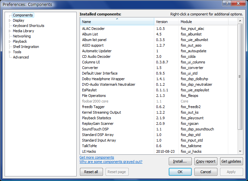Select the Columns UI component
Viewport: 248px width, 181px height.
[159, 62]
